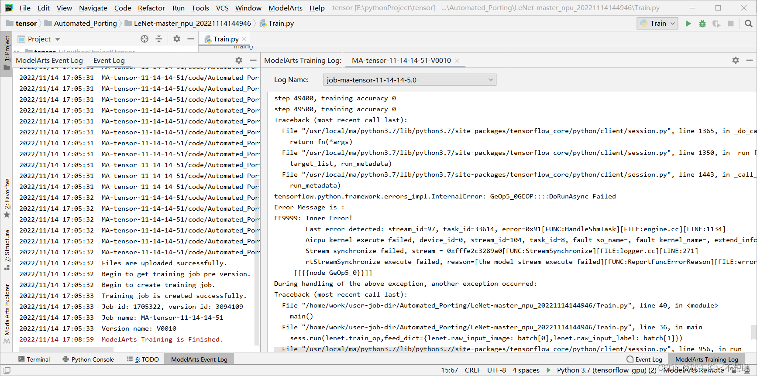The image size is (757, 376).
Task: Open Project panel gear settings
Action: [x=177, y=39]
